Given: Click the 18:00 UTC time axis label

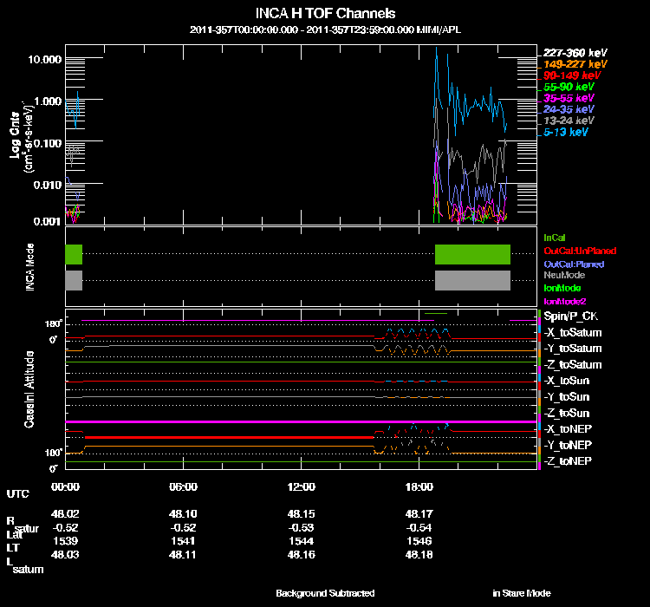Looking at the screenshot, I should [x=419, y=486].
